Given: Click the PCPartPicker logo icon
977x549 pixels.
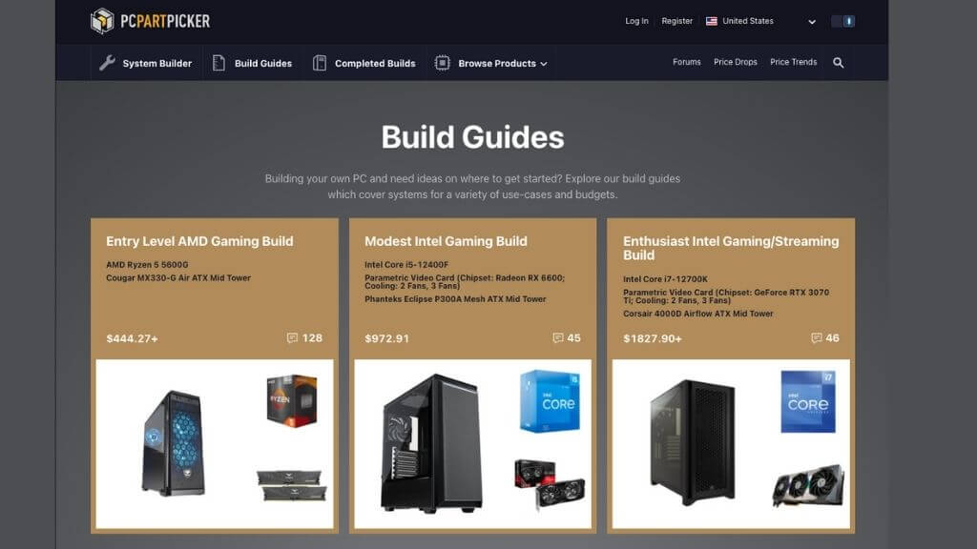Looking at the screenshot, I should (102, 21).
